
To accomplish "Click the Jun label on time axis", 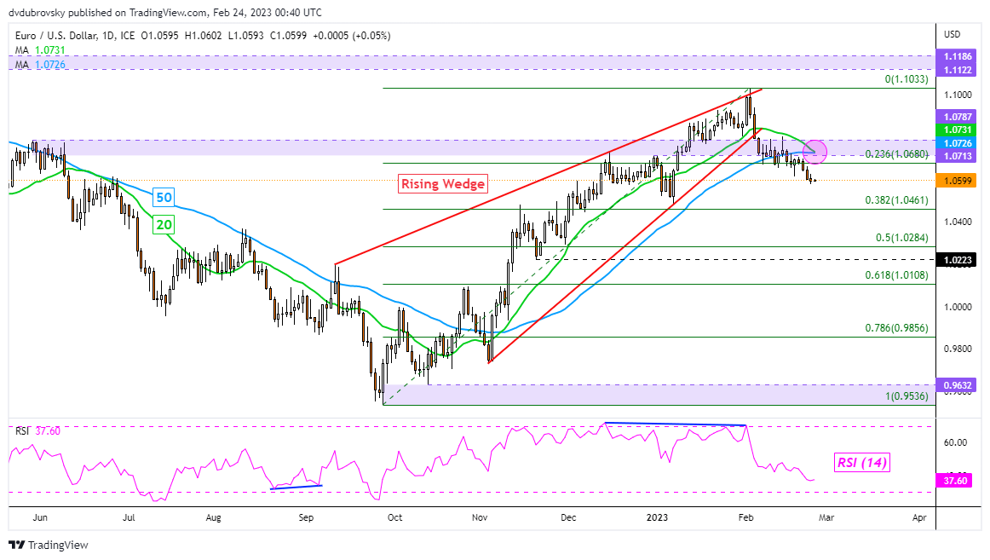I will 40,517.
